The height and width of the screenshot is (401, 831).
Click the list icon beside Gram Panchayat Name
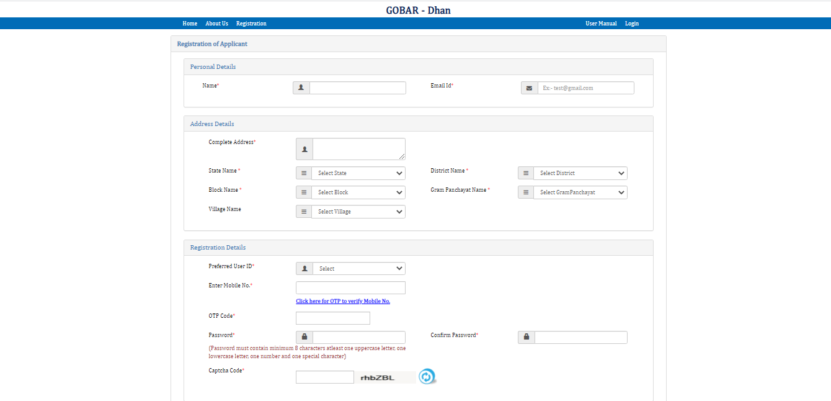526,192
